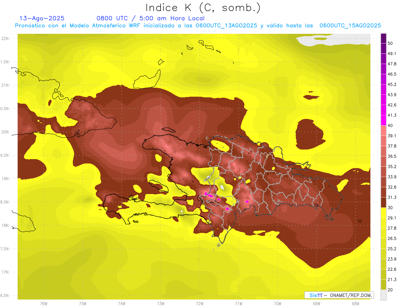Click the '19N' latitude label

pos(5,179)
